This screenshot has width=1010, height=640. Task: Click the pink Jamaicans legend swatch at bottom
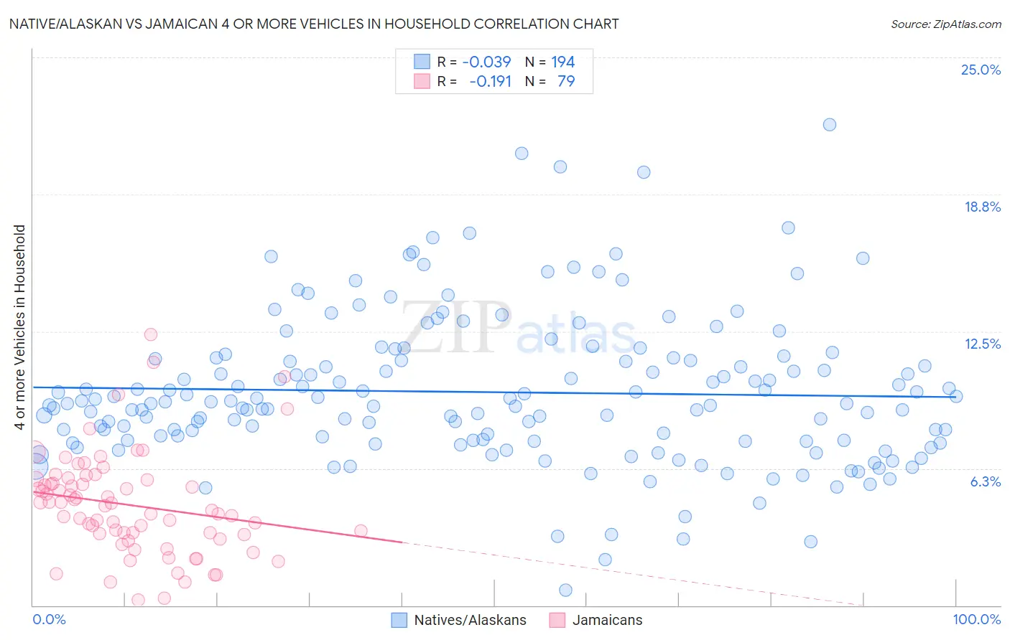tap(557, 620)
